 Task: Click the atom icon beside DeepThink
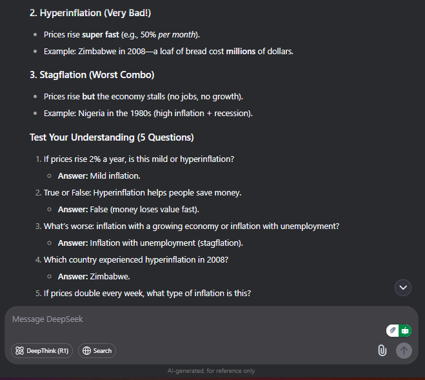[x=19, y=351]
